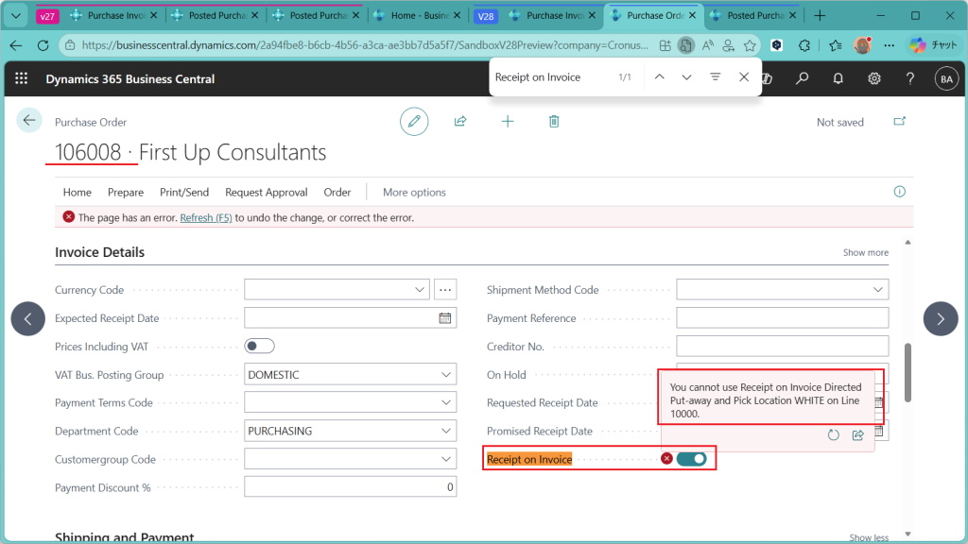Go to next record with right arrow
The image size is (968, 544).
tap(940, 318)
